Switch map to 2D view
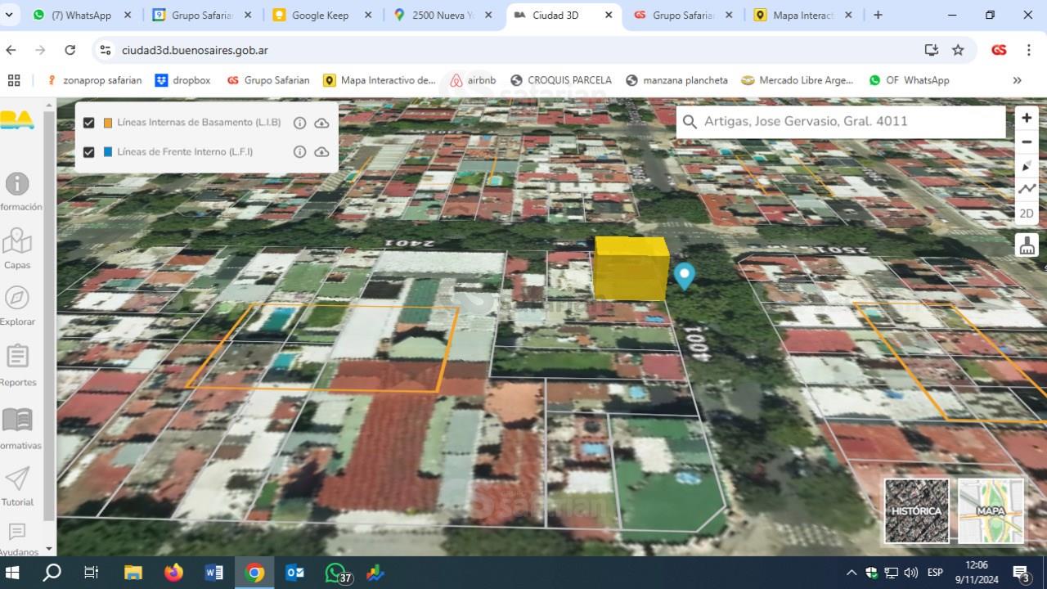Screen dimensions: 1047x589 (x=1027, y=214)
